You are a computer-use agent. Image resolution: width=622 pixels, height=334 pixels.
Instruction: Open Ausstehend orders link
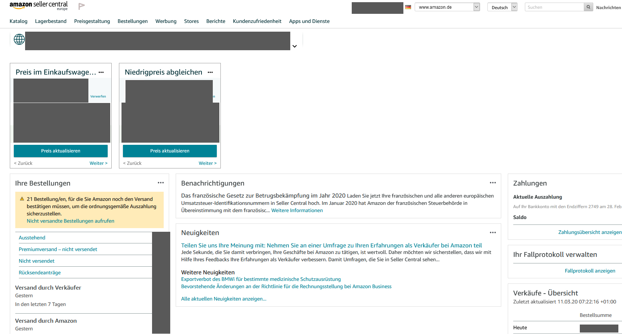click(32, 238)
